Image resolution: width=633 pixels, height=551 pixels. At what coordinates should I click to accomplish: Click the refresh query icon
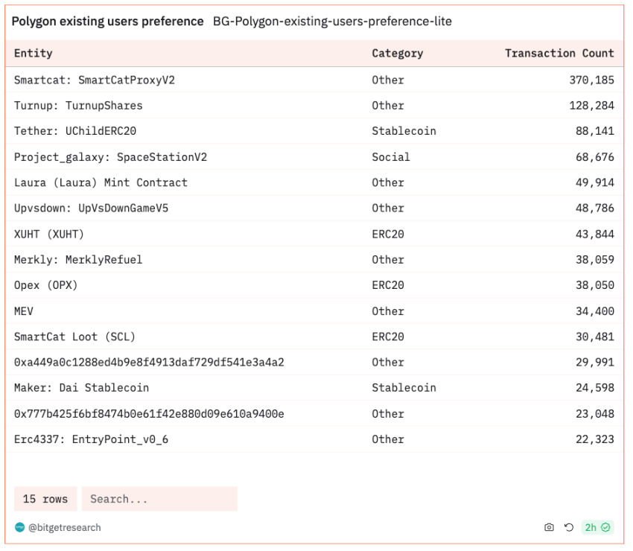[569, 527]
